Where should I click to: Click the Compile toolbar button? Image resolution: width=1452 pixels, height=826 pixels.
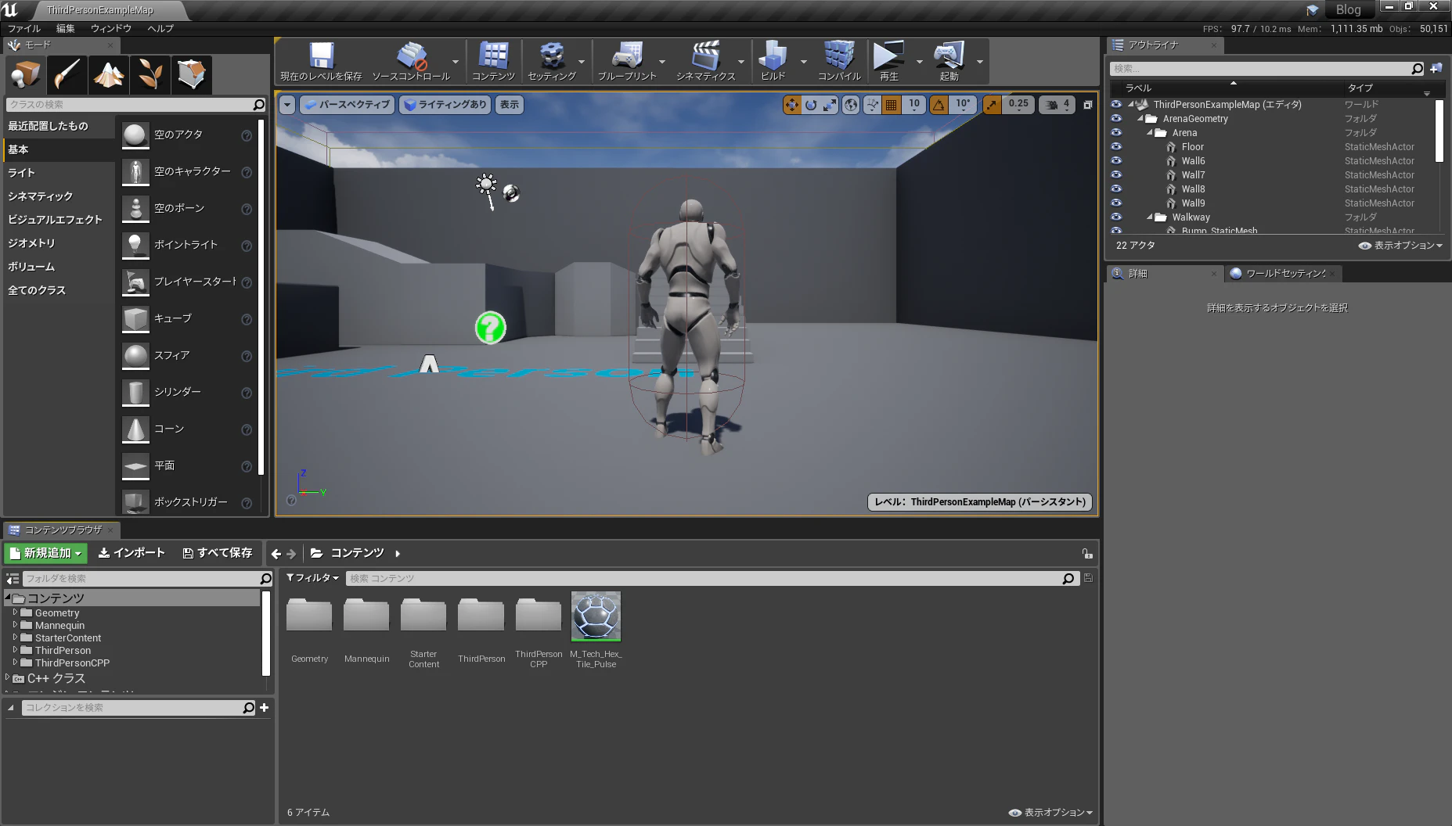click(839, 61)
